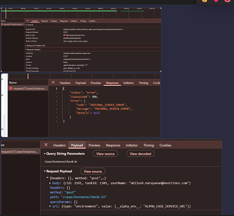Image resolution: width=234 pixels, height=216 pixels.
Task: Go to Cookies tab in bottom panel
Action: 165,145
